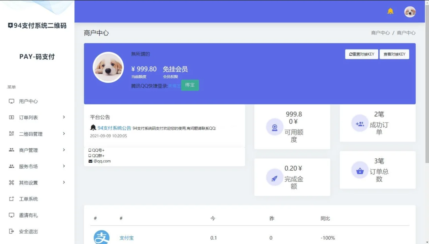
Task: Open the user avatar menu in header
Action: click(410, 12)
